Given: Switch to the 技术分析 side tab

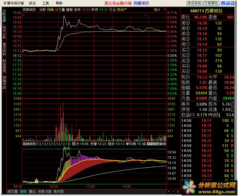Looking at the screenshot, I should pyautogui.click(x=4, y=33).
